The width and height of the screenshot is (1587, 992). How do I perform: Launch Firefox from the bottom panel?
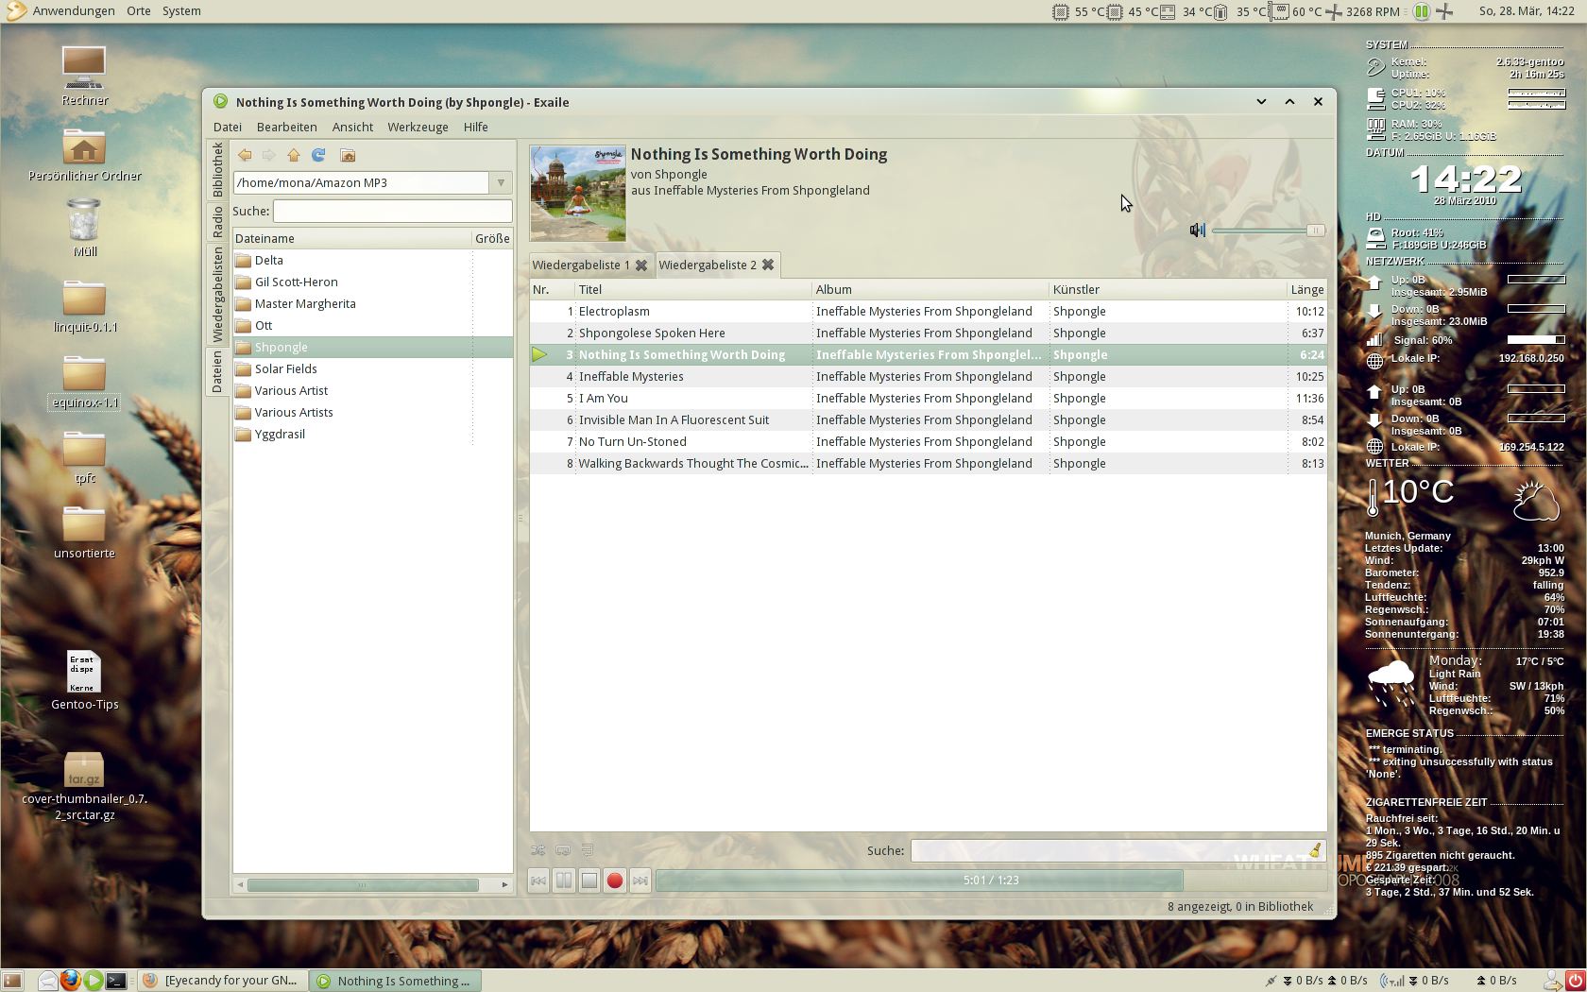coord(70,980)
